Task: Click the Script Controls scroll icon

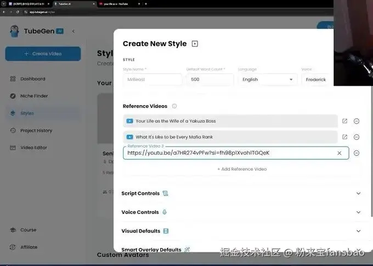Action: 165,193
